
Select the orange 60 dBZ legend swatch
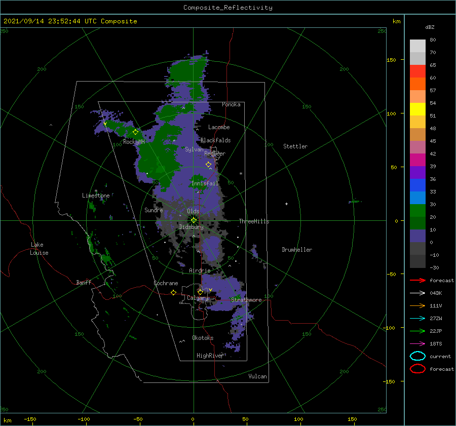click(417, 84)
